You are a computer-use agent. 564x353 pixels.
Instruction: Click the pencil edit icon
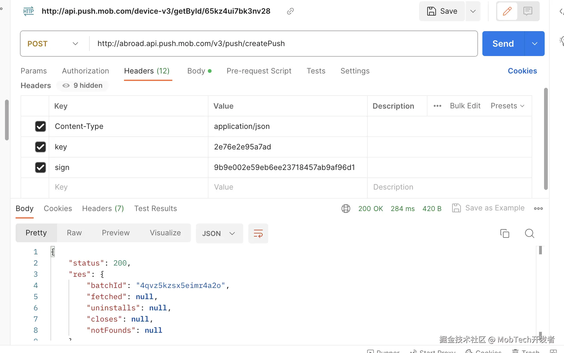point(507,12)
